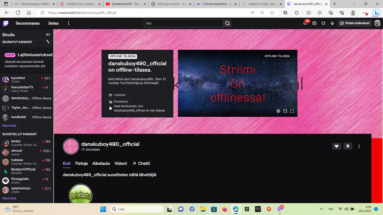Viewport: 383px width, 215px height.
Task: Click the danskuboy490_official profile avatar
Action: point(71,147)
